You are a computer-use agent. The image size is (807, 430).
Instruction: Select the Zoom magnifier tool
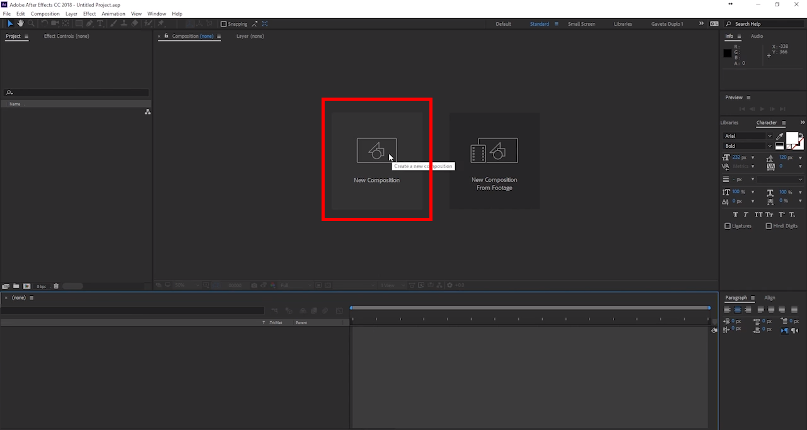pyautogui.click(x=30, y=24)
